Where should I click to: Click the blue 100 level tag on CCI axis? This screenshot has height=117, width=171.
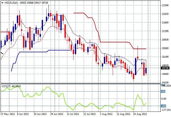[x=163, y=91]
